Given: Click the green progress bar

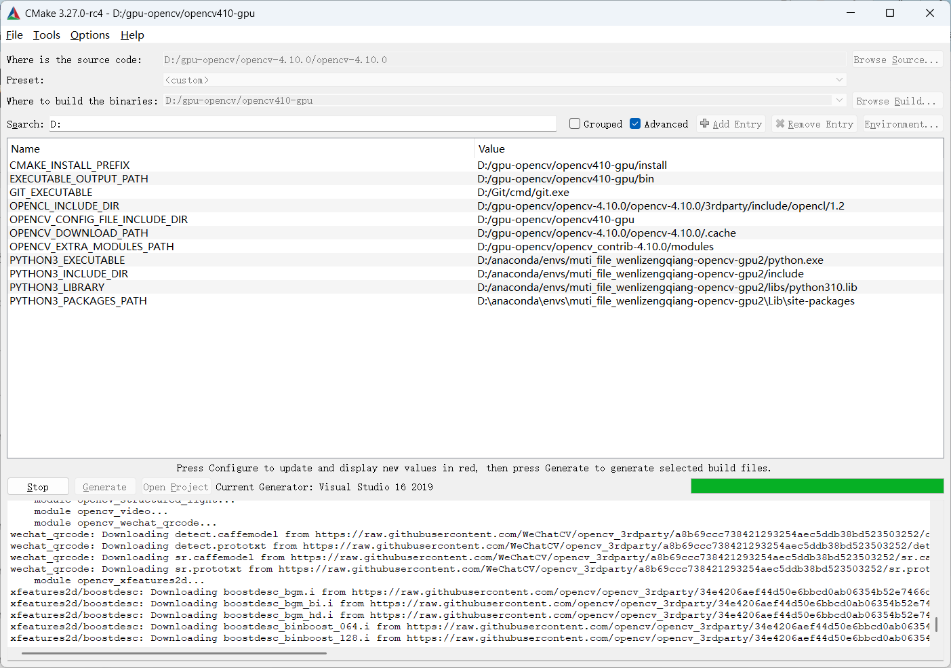Looking at the screenshot, I should pyautogui.click(x=817, y=486).
